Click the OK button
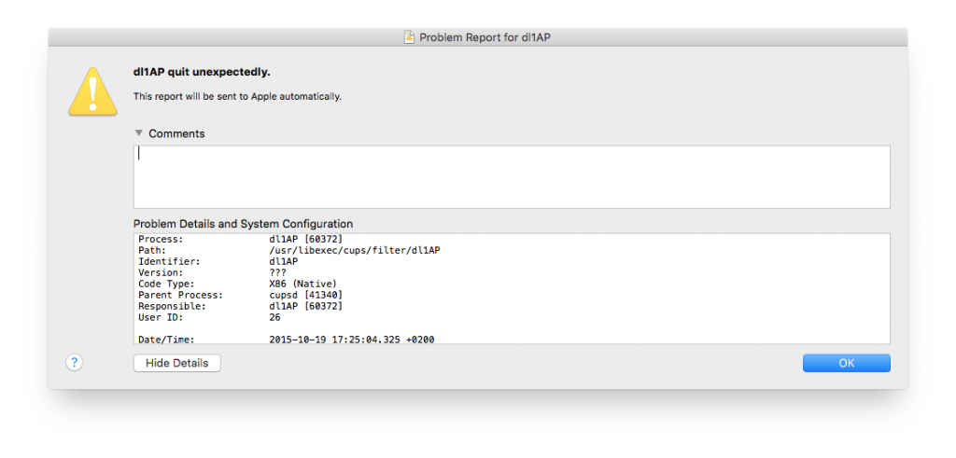 846,363
